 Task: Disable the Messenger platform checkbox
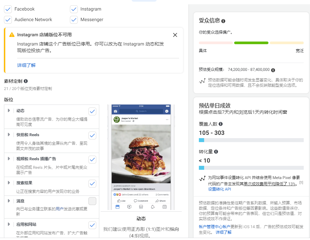(x=75, y=20)
